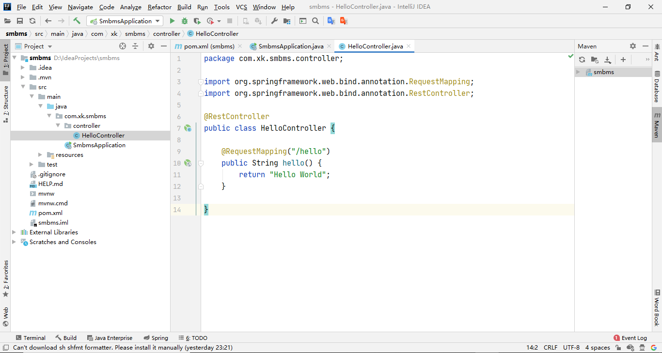
Task: Expand the .mvn folder node
Action: (x=23, y=77)
